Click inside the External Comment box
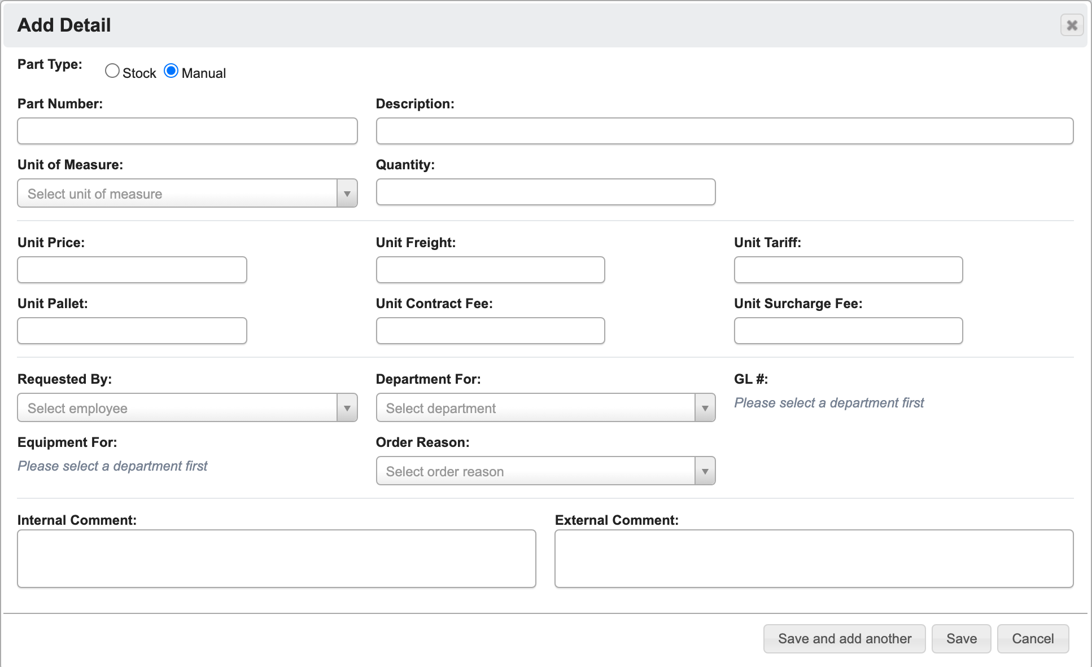 coord(814,559)
